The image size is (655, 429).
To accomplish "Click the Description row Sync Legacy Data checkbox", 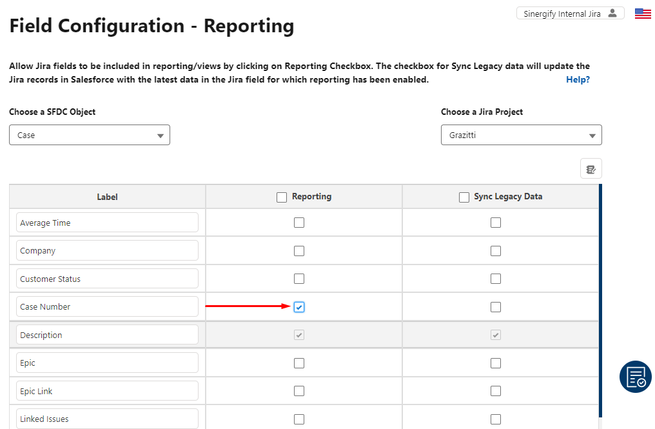I will pos(496,335).
